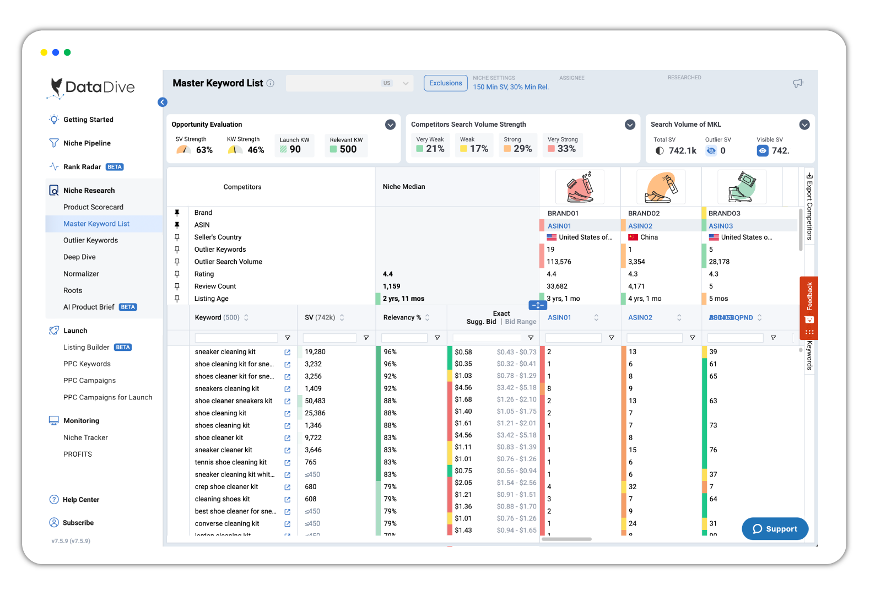Open external link for tennis shoe cleaning kit

[x=287, y=463]
